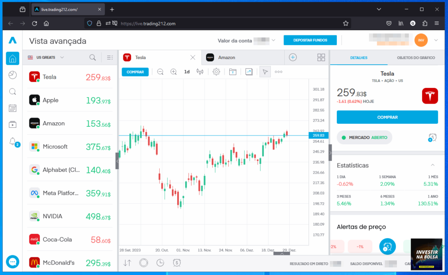Select the Objetos do Gráfico tab

point(416,58)
